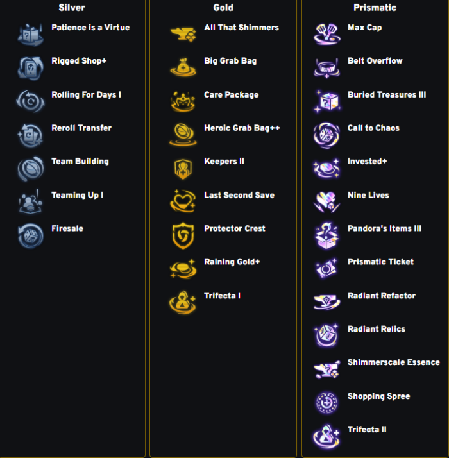The image size is (449, 458).
Task: Select the Pandora's Items III box icon
Action: 327,235
